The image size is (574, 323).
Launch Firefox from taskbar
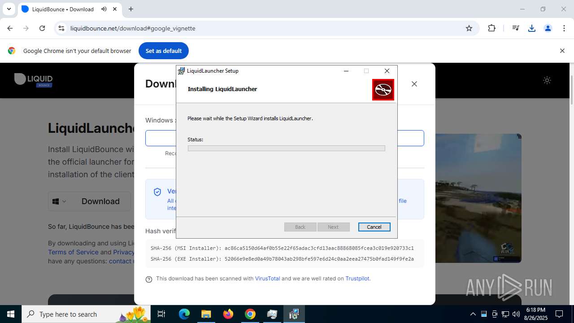[x=228, y=314]
